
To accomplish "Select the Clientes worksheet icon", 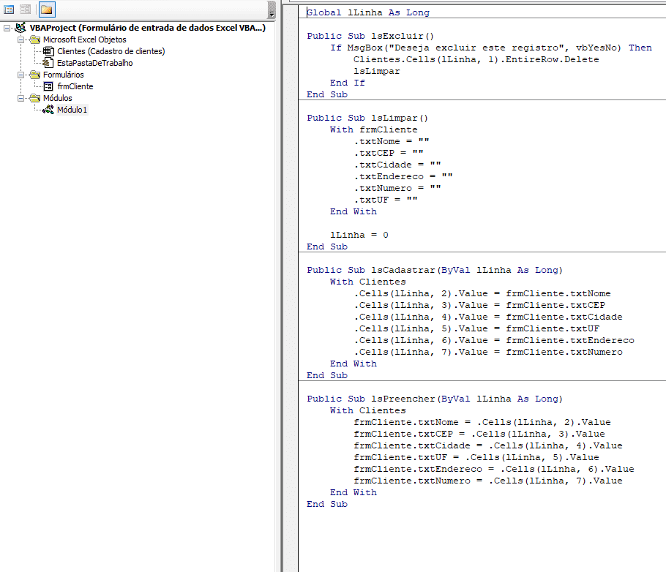I will coord(48,51).
